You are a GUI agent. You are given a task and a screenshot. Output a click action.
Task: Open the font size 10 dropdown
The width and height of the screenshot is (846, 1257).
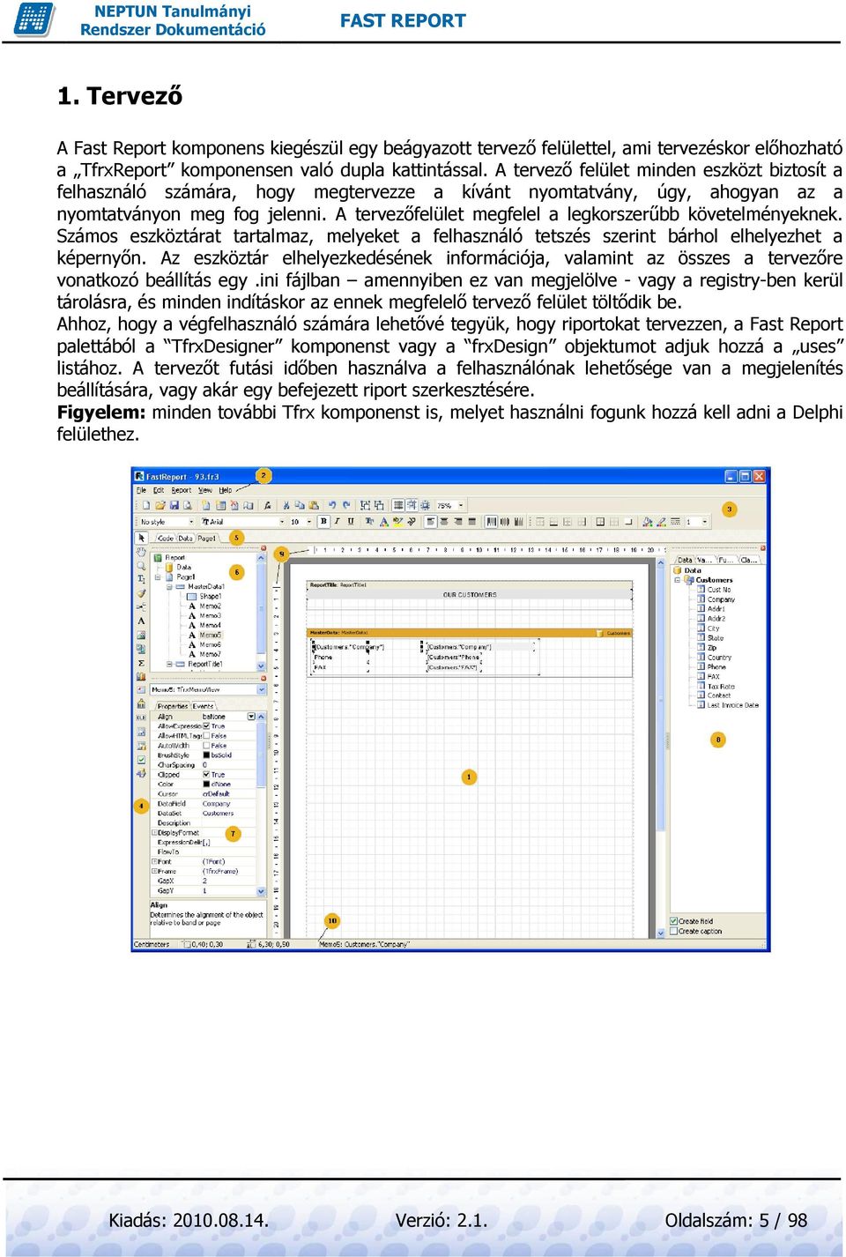point(309,522)
